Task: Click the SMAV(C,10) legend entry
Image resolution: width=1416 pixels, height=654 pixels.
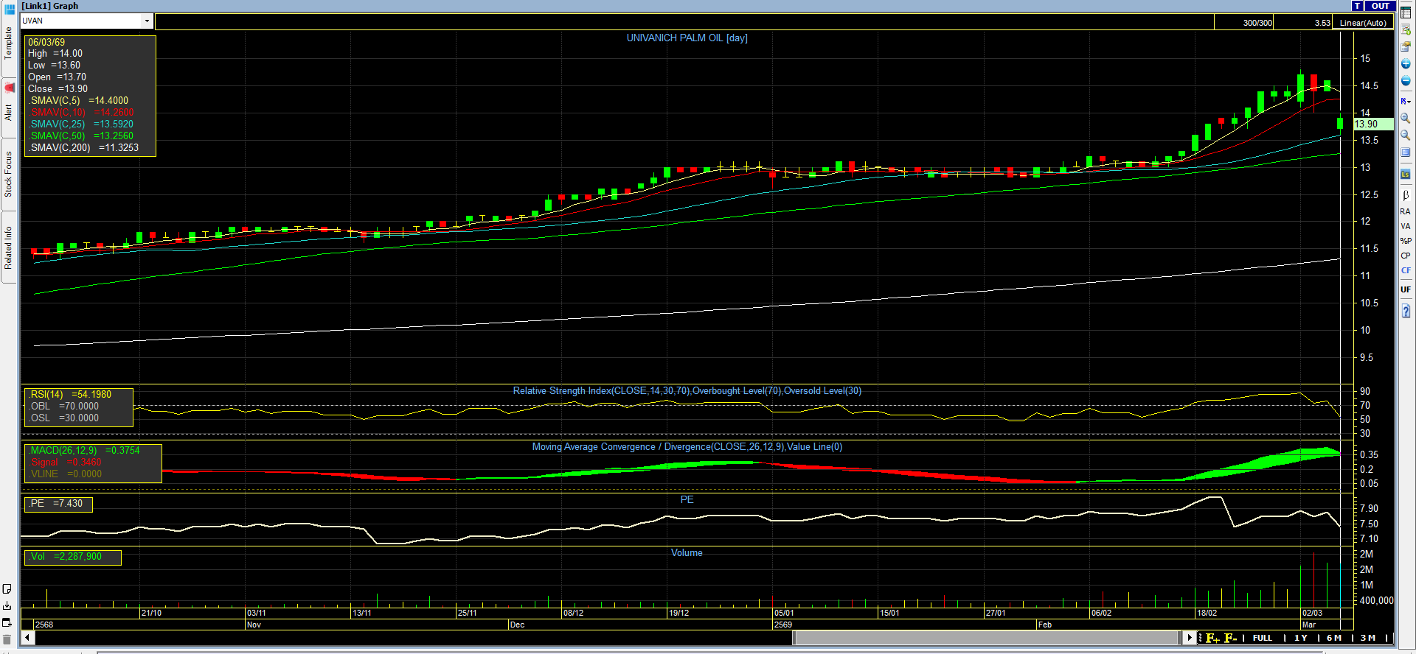Action: [x=81, y=113]
